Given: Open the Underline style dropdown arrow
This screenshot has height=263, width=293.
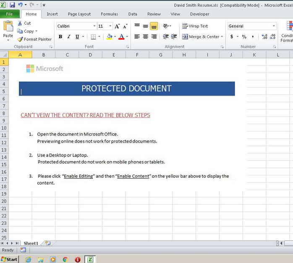Looking at the screenshot, I should coord(83,36).
